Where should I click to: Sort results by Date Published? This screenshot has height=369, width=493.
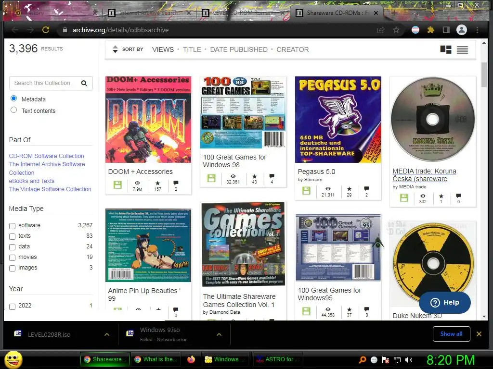point(239,49)
